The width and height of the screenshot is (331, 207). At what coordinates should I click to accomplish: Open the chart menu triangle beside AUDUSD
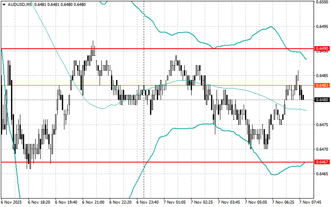pos(4,4)
